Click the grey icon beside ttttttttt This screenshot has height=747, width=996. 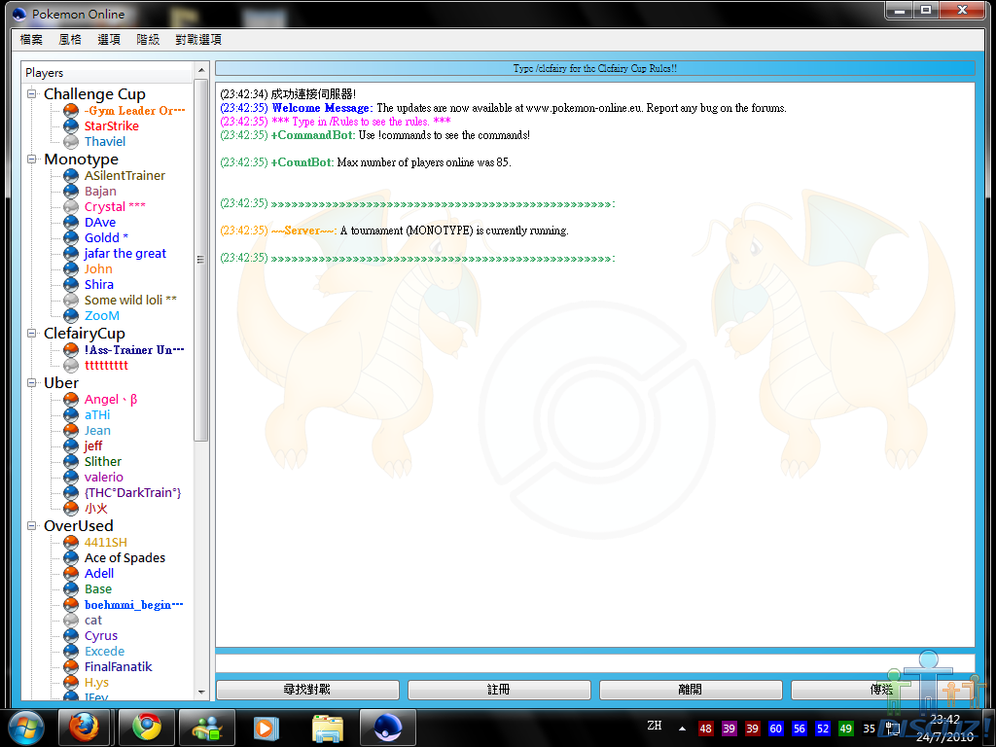click(71, 366)
